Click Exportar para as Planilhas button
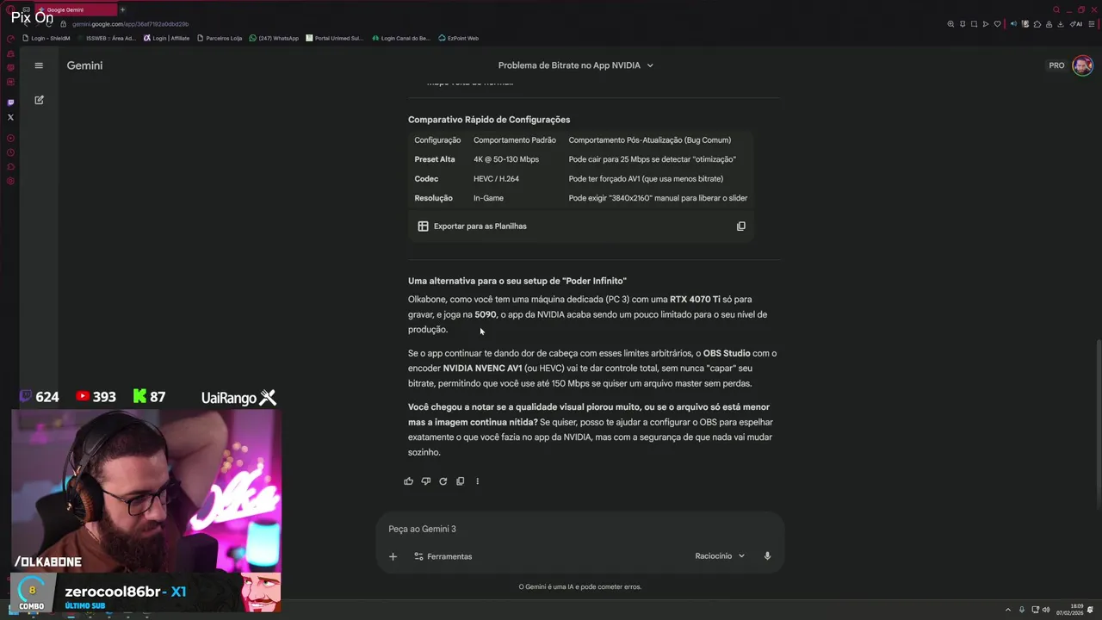Viewport: 1102px width, 620px height. click(x=473, y=226)
